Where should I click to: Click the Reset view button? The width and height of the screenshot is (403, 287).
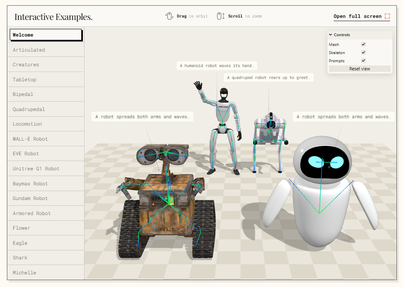coord(360,69)
